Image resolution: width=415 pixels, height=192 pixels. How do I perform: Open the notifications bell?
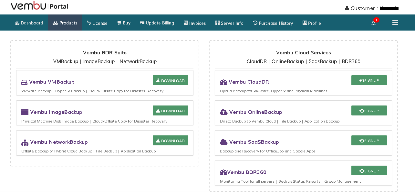pyautogui.click(x=374, y=23)
